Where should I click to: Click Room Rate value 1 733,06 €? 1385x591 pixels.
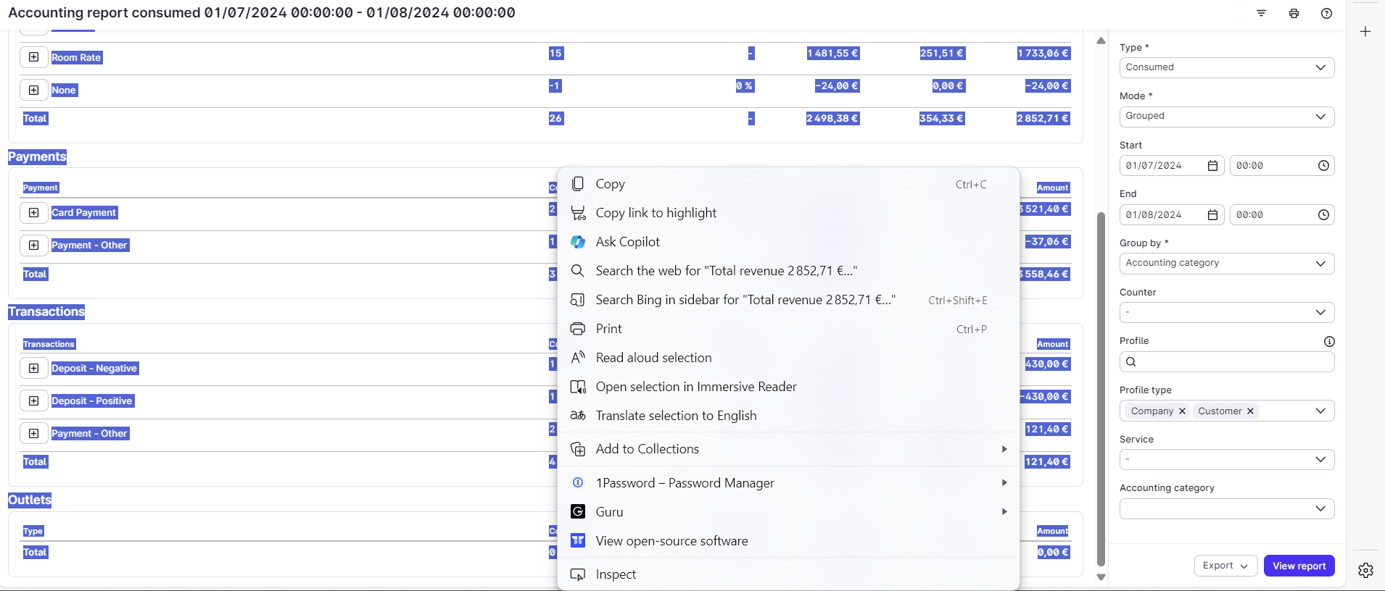[x=1043, y=53]
